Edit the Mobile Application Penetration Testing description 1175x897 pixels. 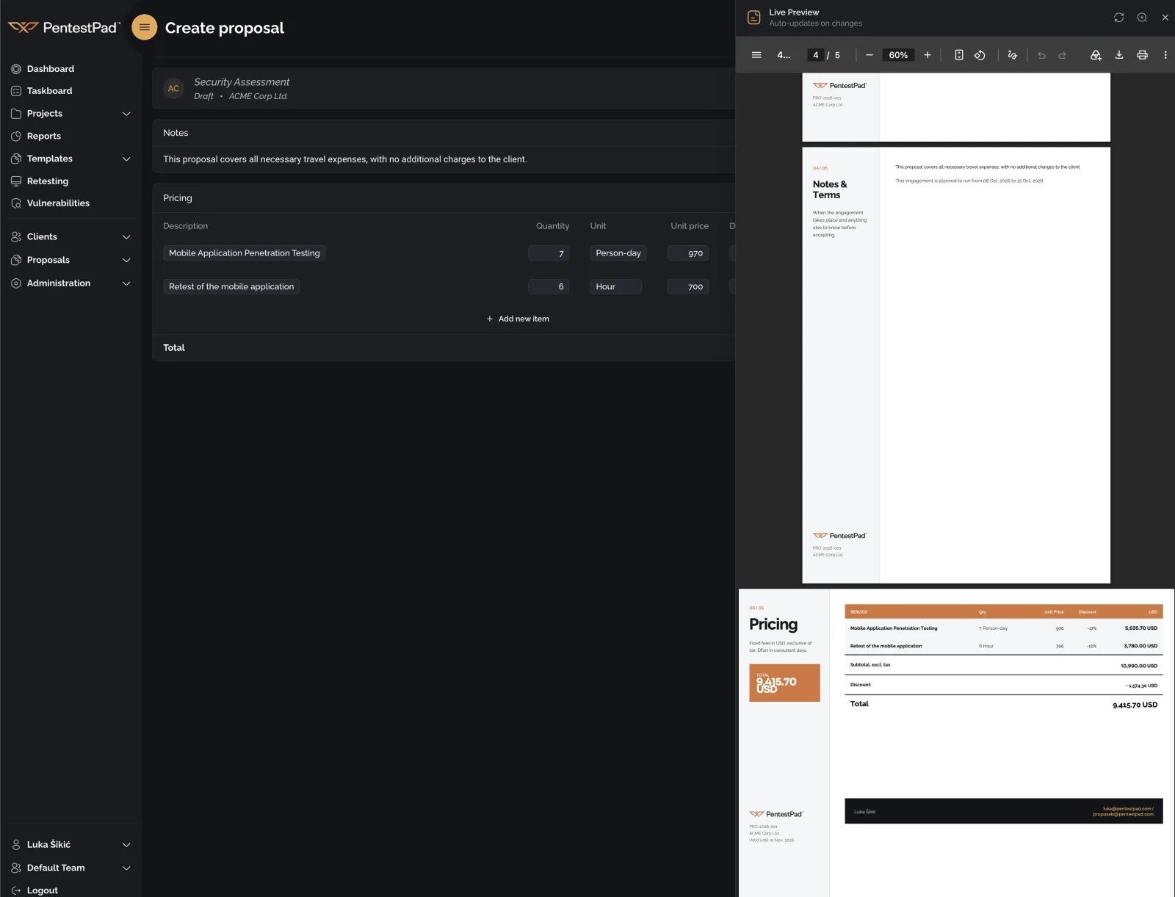point(245,253)
